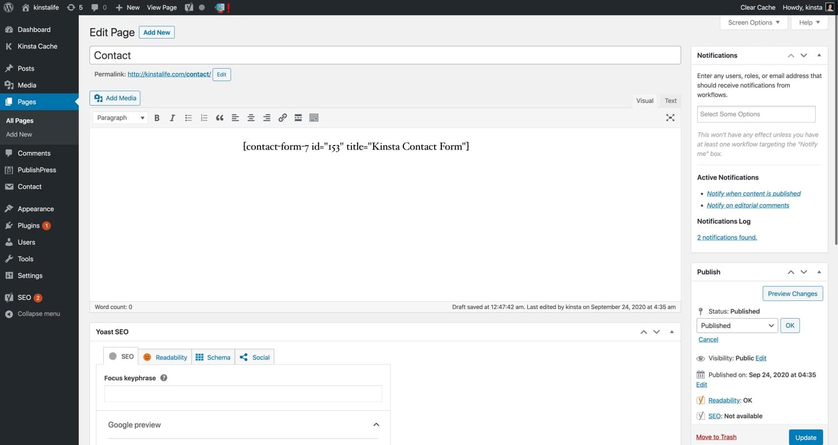This screenshot has width=838, height=445.
Task: Open the Published status dropdown
Action: coord(736,325)
